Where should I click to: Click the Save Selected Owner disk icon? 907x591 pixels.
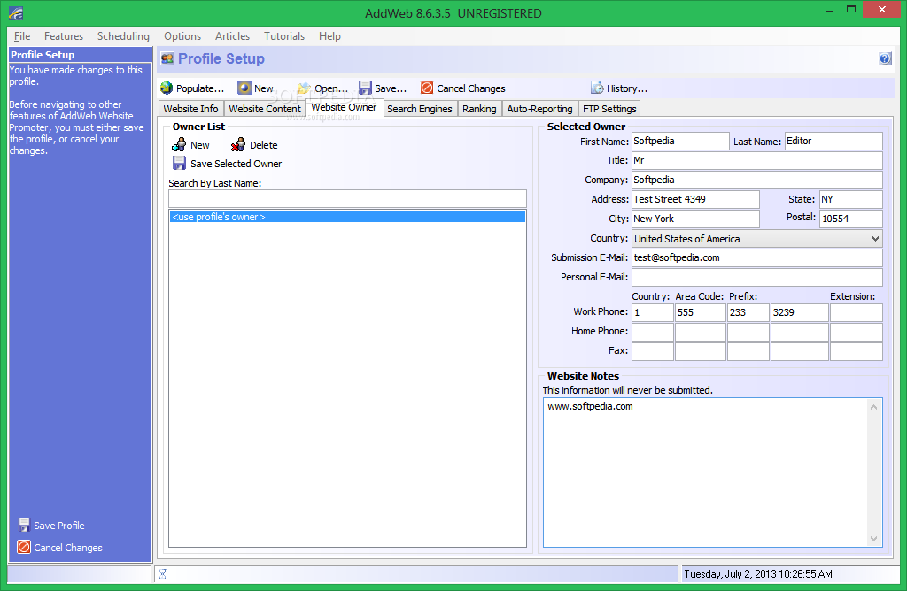coord(179,163)
